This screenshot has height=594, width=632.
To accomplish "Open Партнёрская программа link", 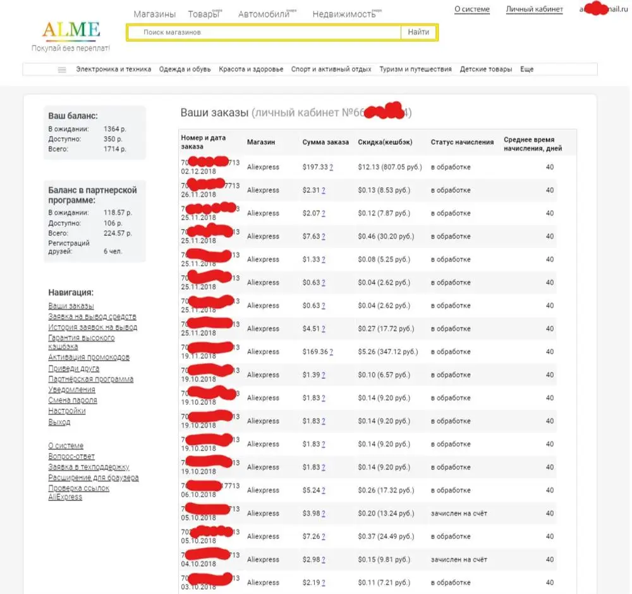I will (x=90, y=379).
